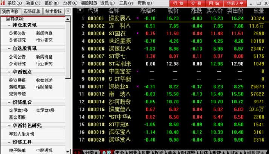Click the table dropdown arrow beside 代码 header
Viewport: 269px width, 154px height.
(x=80, y=11)
